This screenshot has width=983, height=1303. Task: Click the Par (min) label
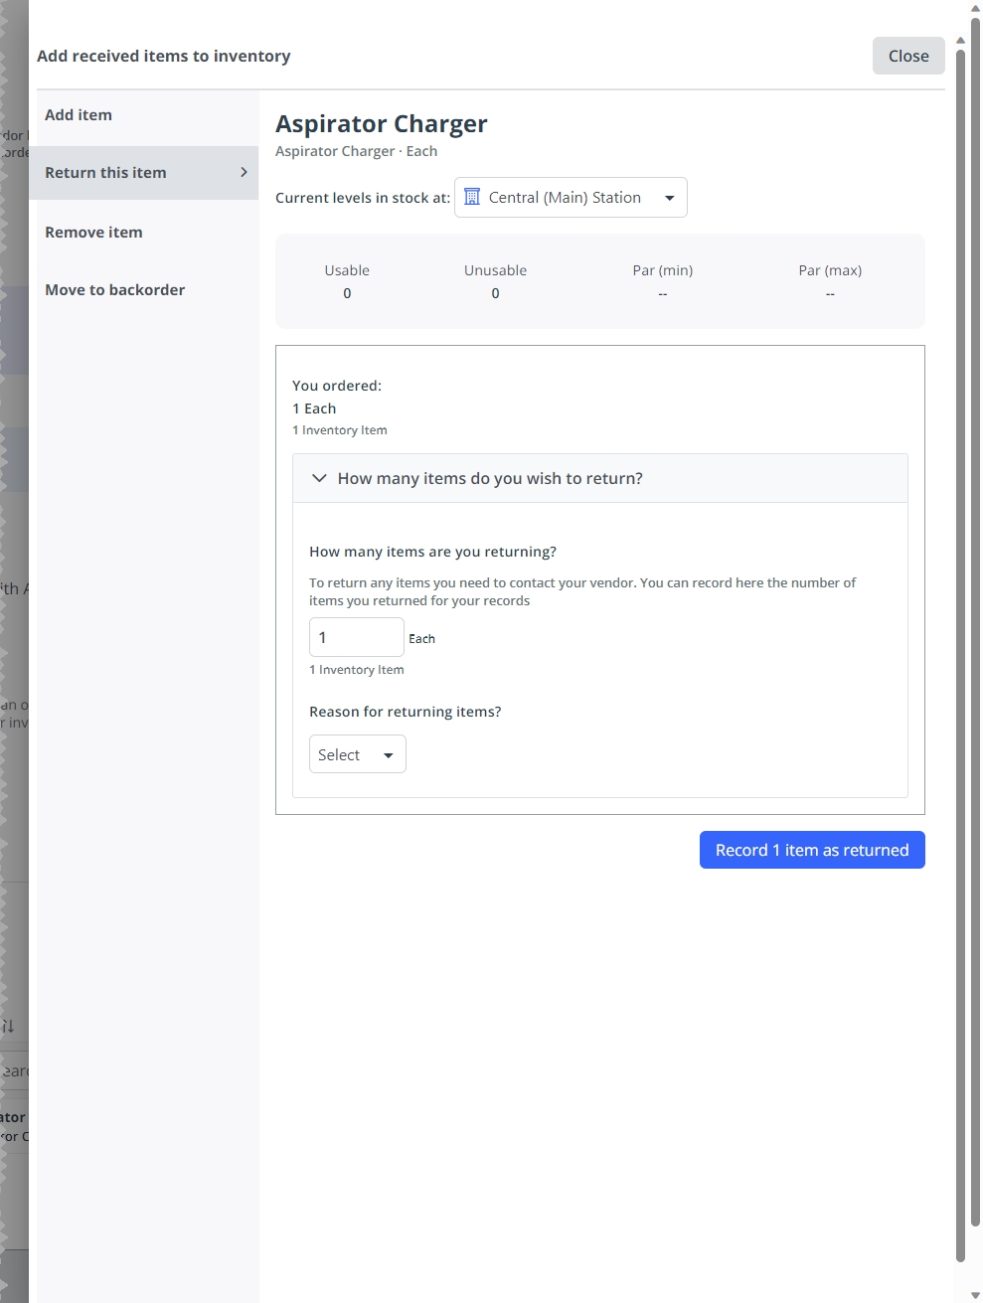tap(663, 270)
